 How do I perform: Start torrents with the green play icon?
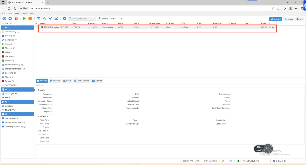pos(24,19)
